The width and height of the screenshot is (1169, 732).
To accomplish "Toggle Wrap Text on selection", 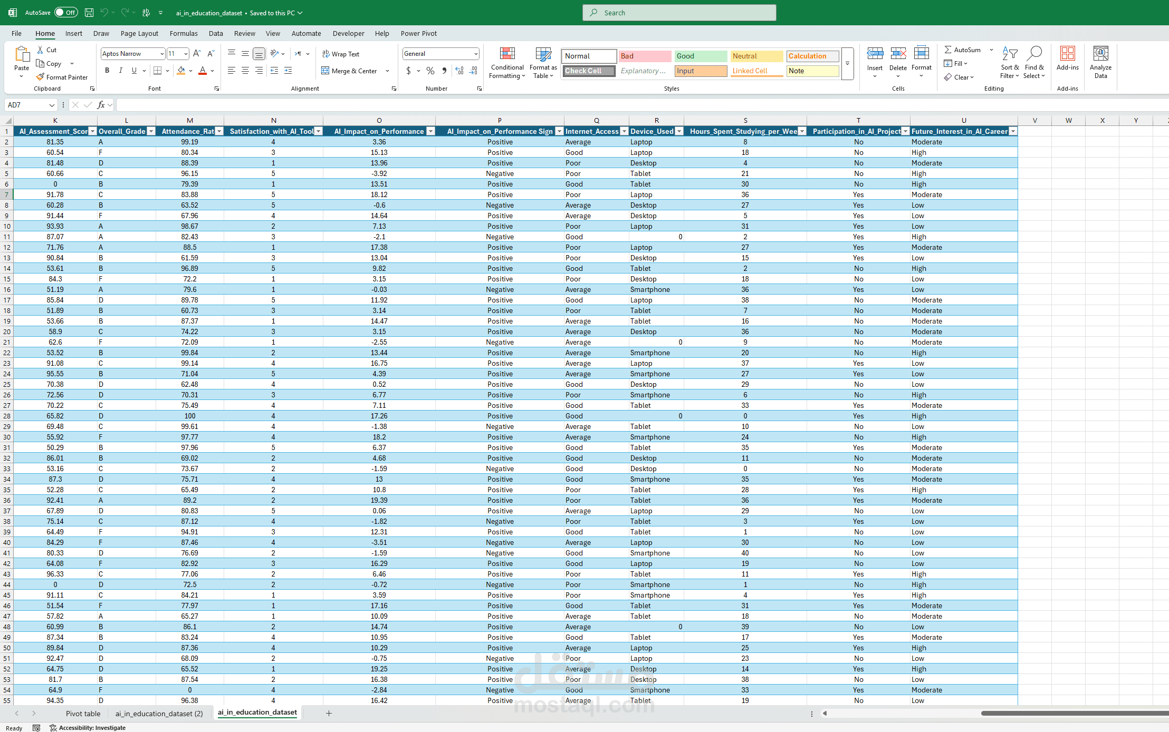I will click(x=341, y=54).
